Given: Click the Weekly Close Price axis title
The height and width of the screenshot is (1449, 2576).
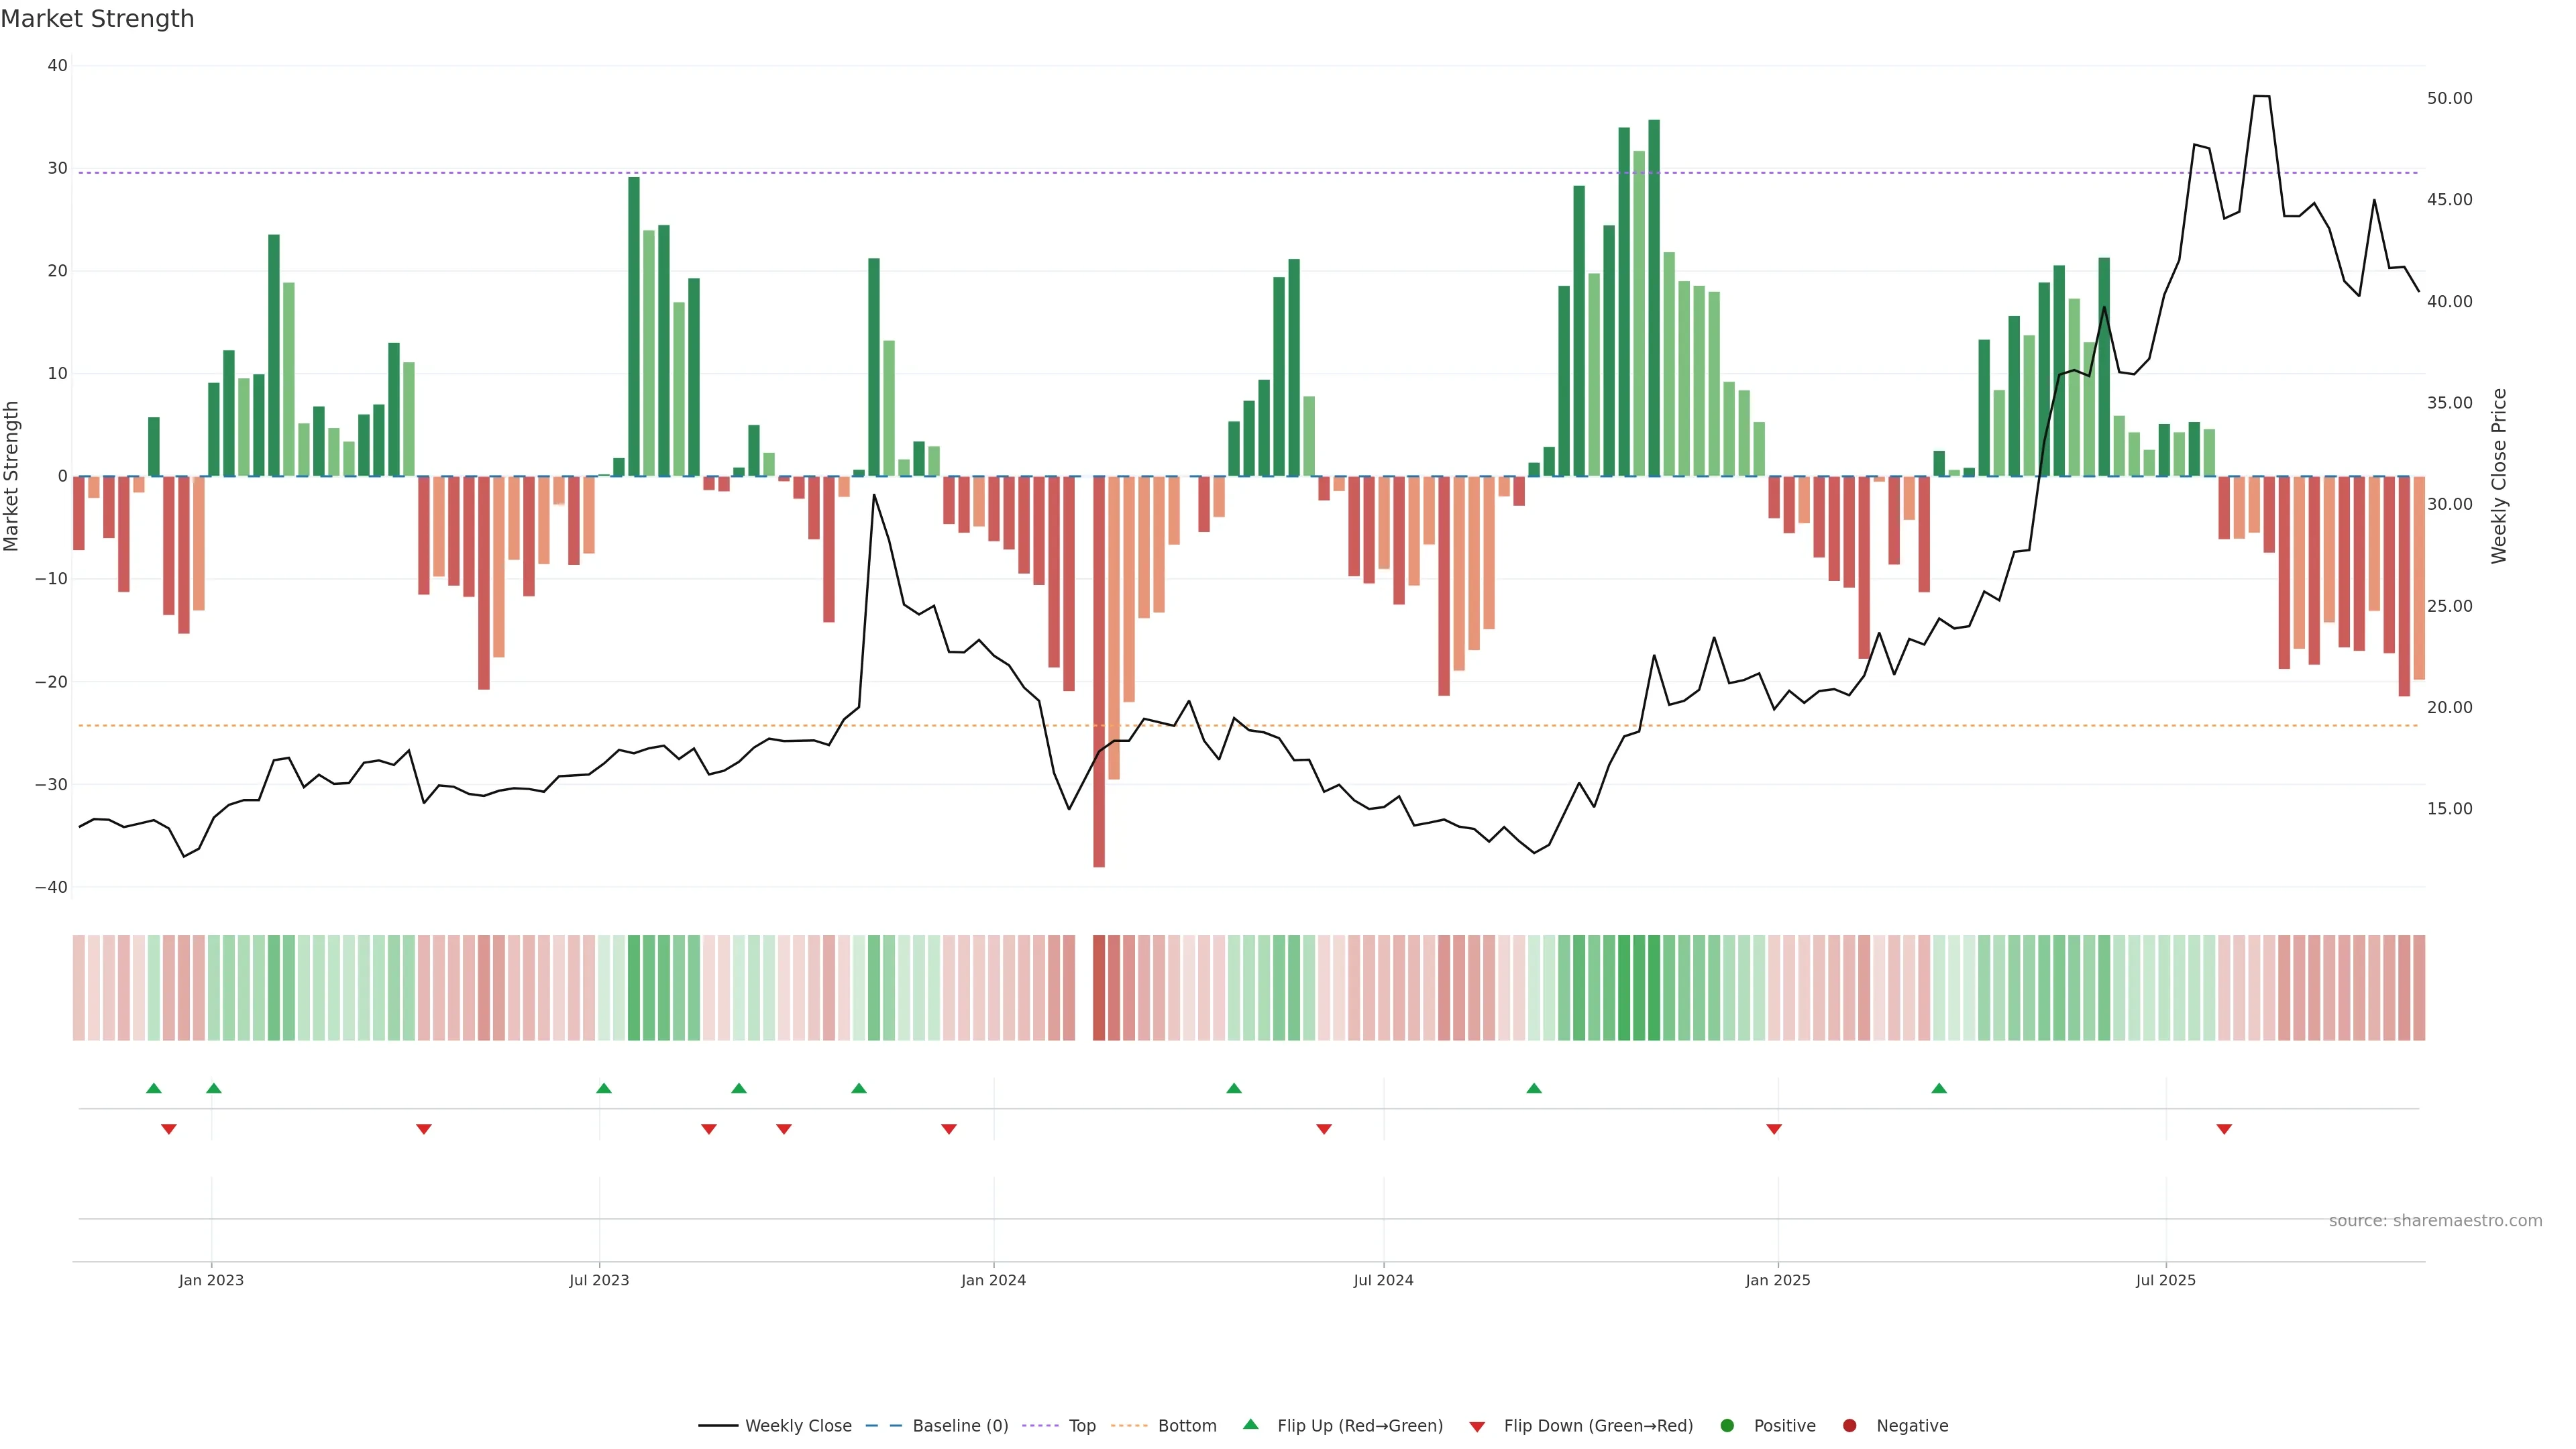Looking at the screenshot, I should coord(2499,476).
